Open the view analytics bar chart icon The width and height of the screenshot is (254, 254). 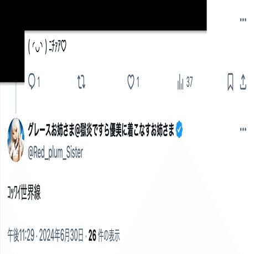tap(180, 82)
